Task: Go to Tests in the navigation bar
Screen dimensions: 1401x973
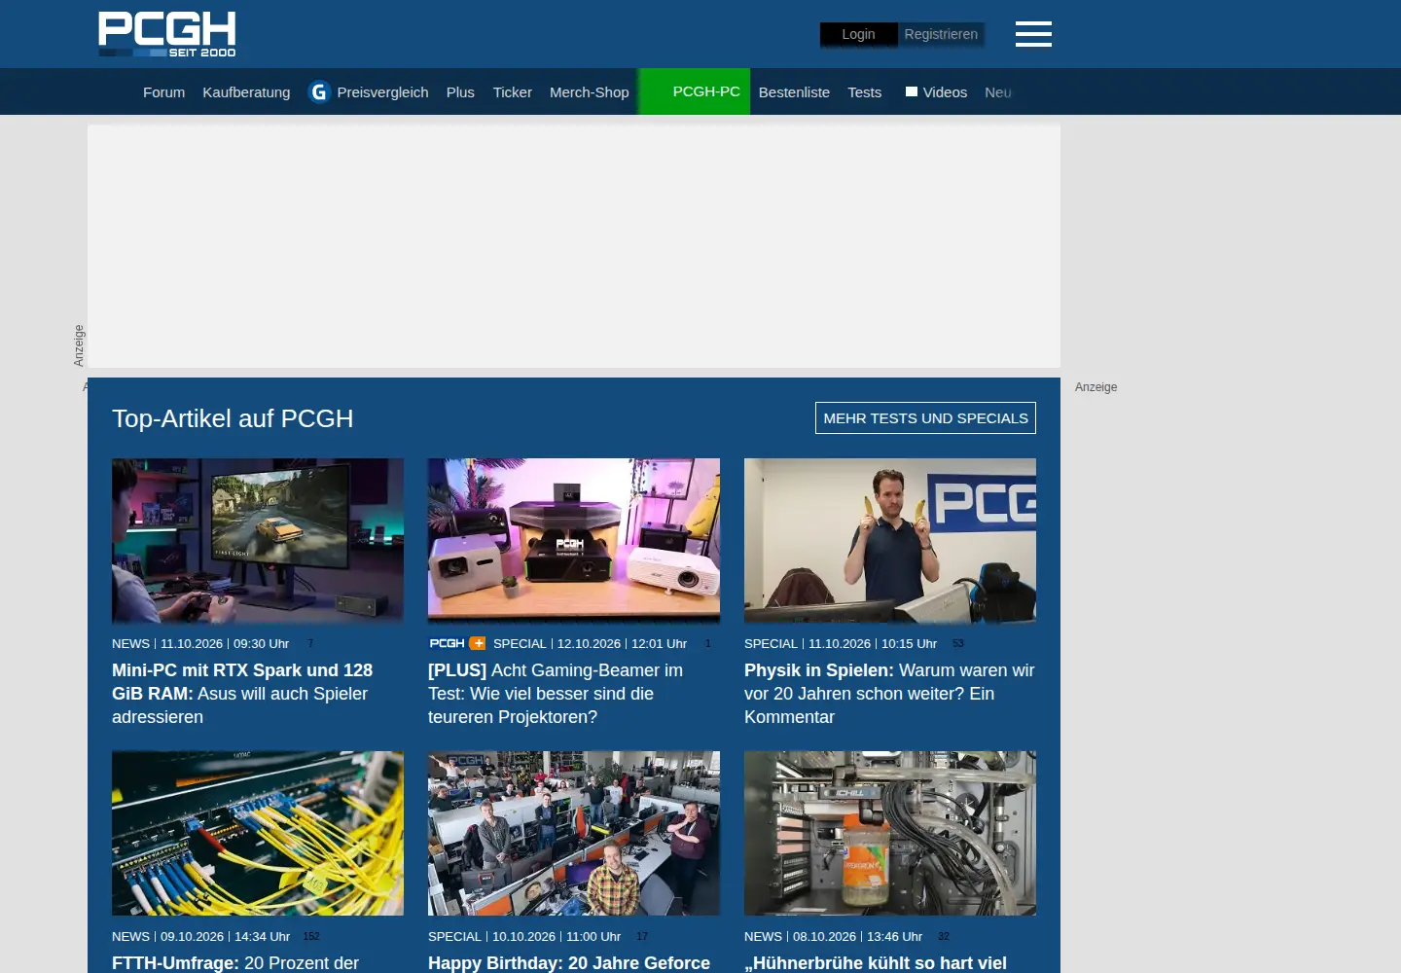Action: pos(864,92)
